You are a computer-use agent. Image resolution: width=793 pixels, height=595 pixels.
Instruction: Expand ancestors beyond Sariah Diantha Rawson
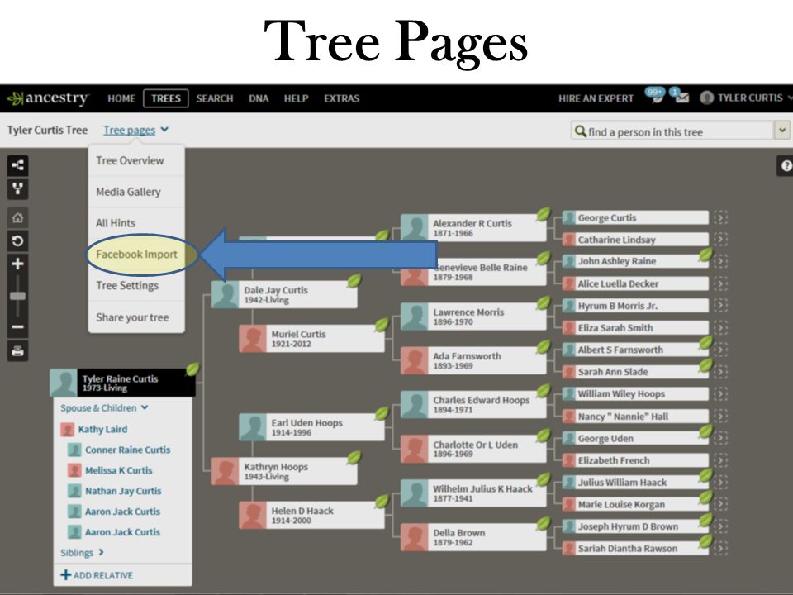[720, 548]
